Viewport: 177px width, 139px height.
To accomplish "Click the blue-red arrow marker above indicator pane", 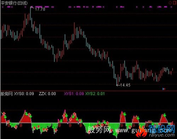I will coord(164,89).
